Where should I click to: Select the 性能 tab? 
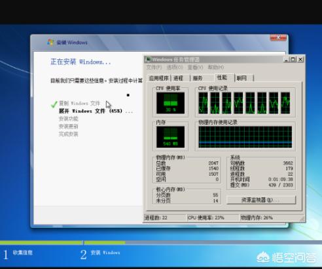pyautogui.click(x=223, y=78)
